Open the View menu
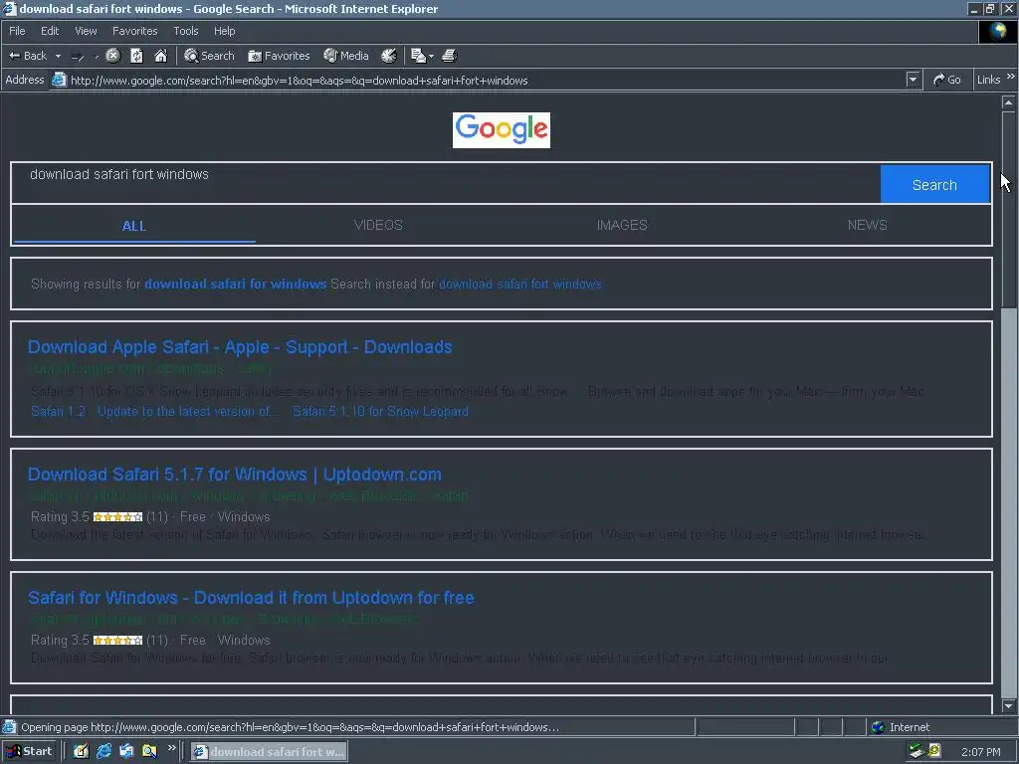 tap(86, 31)
